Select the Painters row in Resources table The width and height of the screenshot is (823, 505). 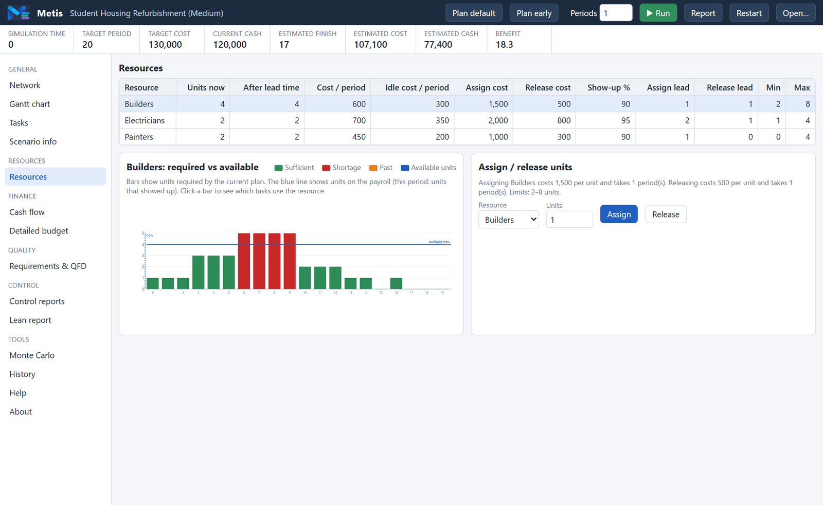pos(467,137)
